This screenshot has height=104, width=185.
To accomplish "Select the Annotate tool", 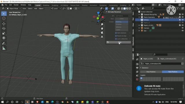I will [x=4, y=44].
